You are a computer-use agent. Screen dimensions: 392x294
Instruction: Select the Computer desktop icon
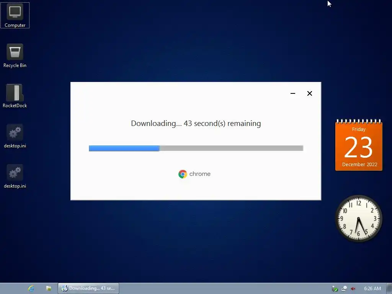pos(15,15)
